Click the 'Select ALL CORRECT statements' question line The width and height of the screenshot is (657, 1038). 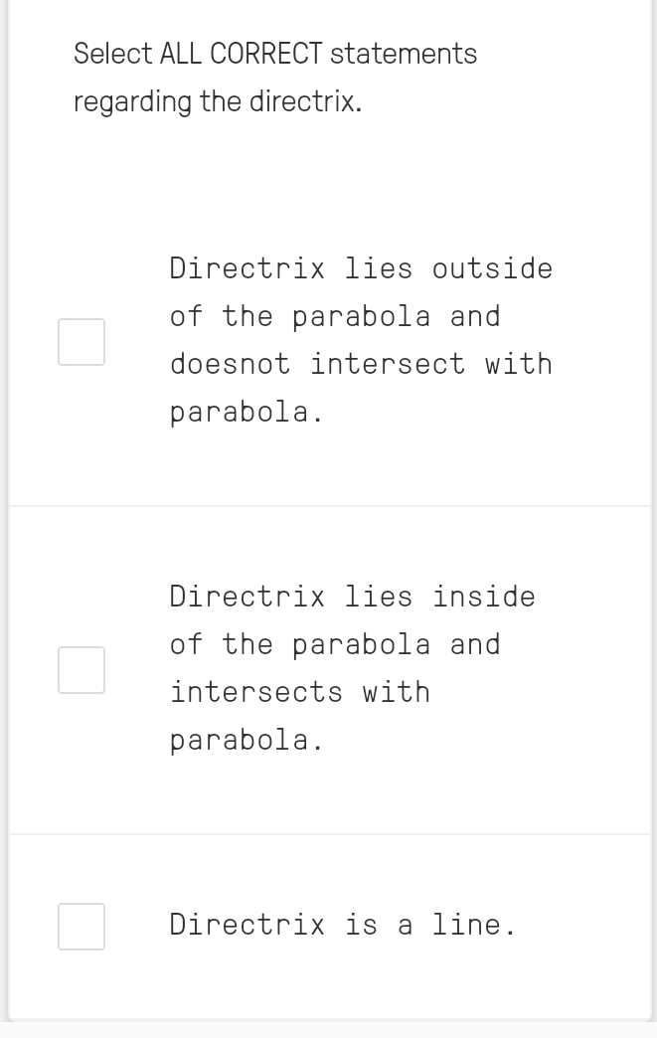pyautogui.click(x=275, y=54)
